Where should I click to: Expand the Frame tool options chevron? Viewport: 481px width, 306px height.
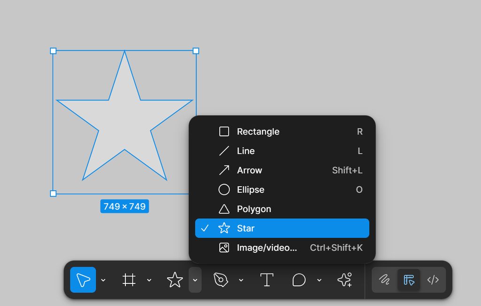(x=149, y=280)
